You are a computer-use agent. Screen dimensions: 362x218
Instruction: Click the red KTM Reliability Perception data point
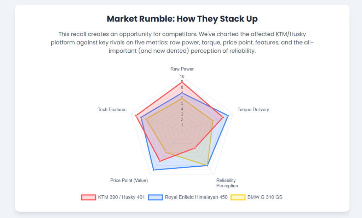[195, 148]
